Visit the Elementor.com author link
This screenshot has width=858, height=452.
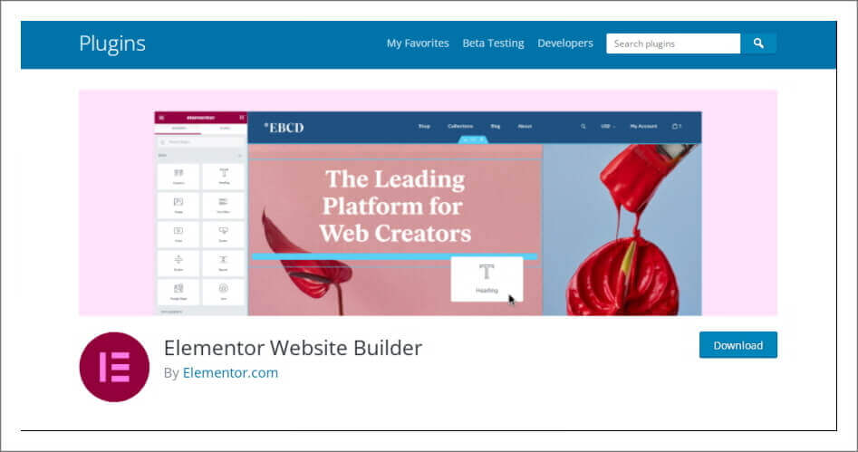pyautogui.click(x=230, y=372)
